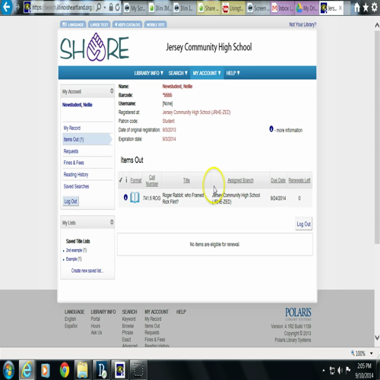The height and width of the screenshot is (380, 380).
Task: Open Saved Searches in the sidebar
Action: click(x=76, y=186)
